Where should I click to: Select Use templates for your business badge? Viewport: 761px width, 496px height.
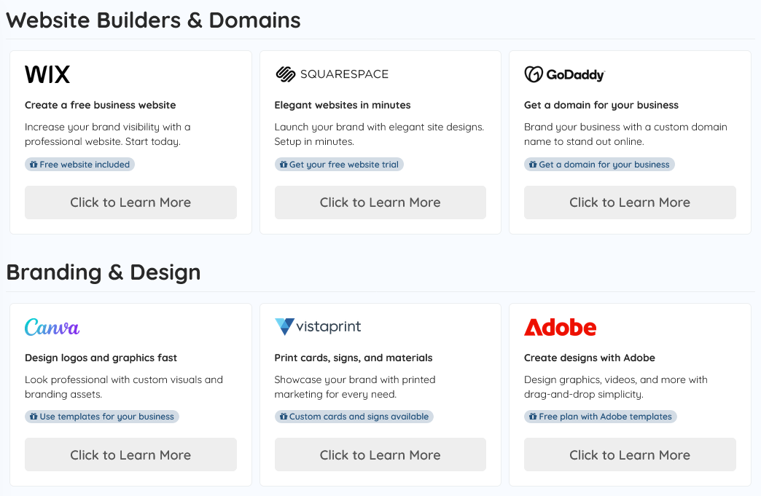(102, 417)
